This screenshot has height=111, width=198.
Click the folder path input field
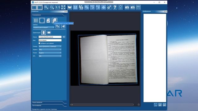[x=50, y=37]
